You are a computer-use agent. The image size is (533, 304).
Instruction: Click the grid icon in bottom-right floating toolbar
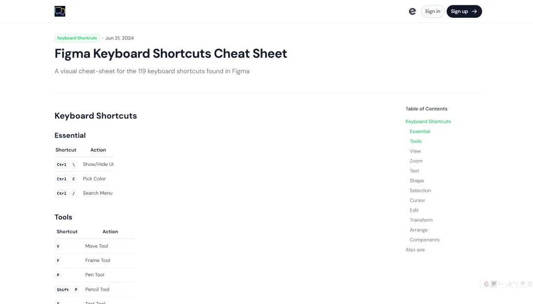click(493, 284)
